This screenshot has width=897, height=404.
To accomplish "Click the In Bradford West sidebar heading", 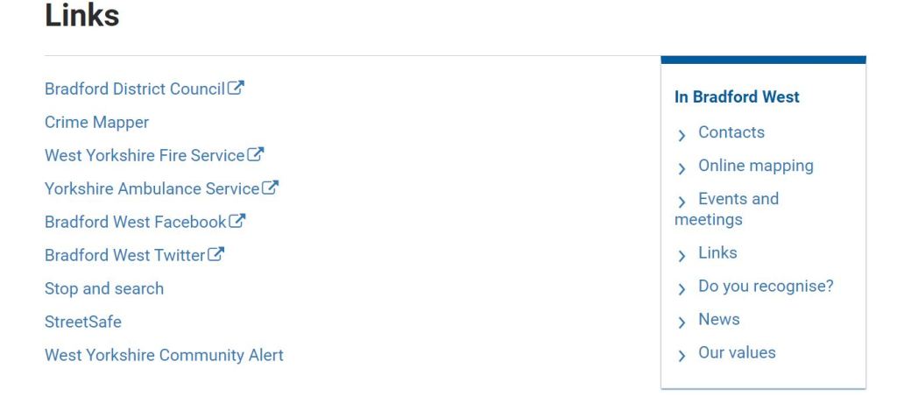I will pyautogui.click(x=737, y=97).
